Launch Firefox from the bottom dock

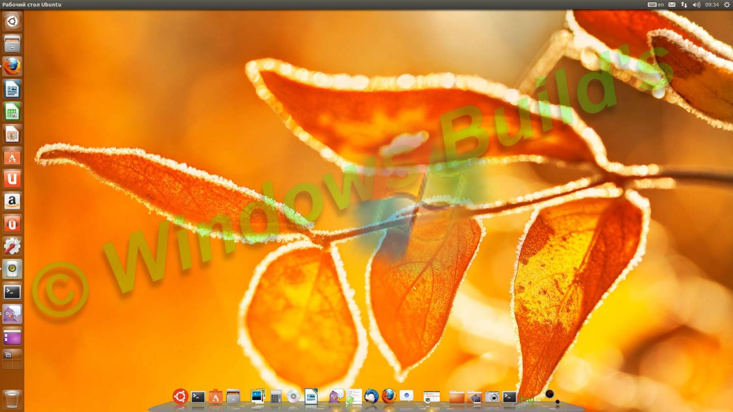coord(389,396)
